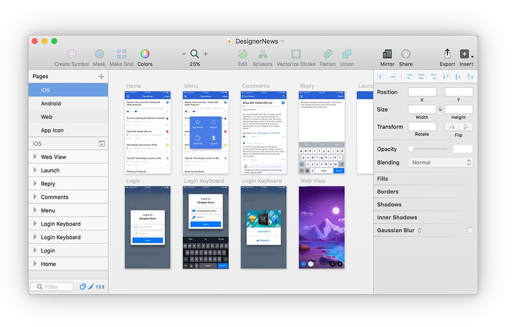Align top edges icon
Image resolution: width=512 pixels, height=327 pixels.
446,77
